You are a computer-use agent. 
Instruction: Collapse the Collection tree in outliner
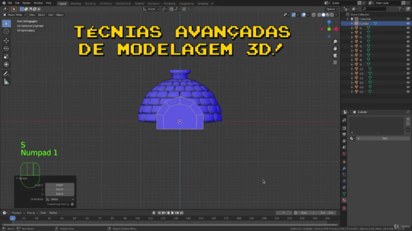(x=348, y=19)
